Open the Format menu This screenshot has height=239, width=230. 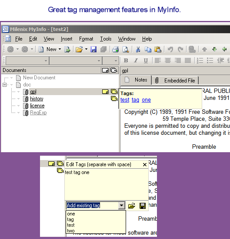click(86, 39)
